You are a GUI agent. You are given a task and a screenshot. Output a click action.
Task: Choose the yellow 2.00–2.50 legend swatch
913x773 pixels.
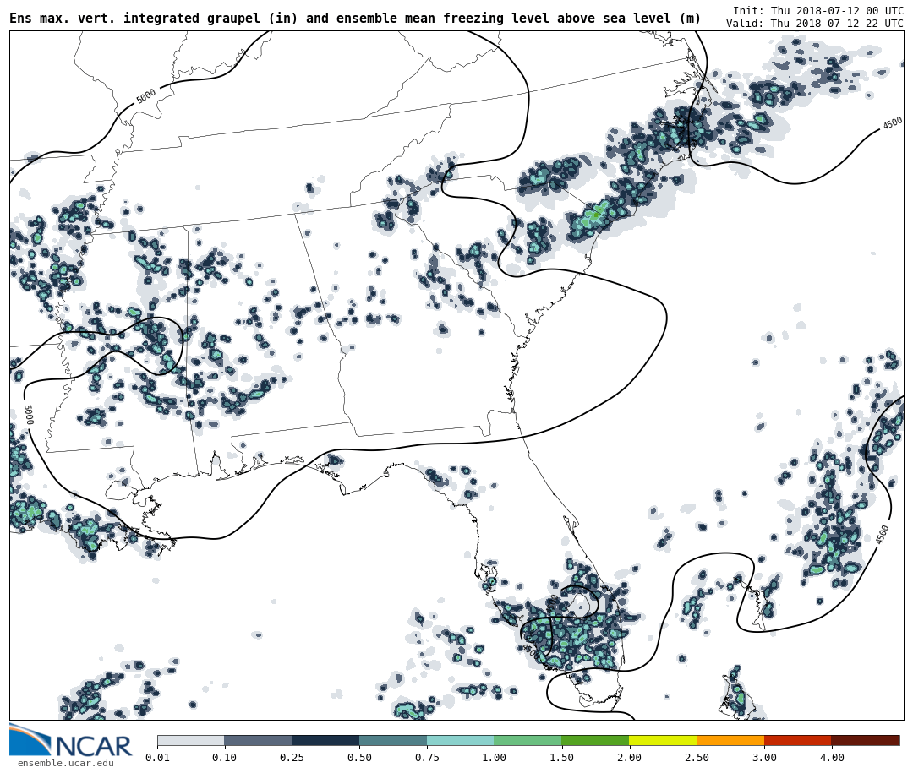tap(663, 740)
